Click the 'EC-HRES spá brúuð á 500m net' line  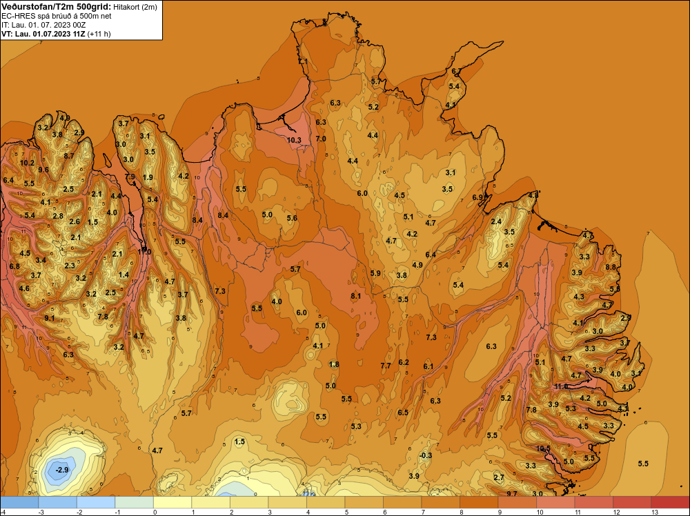pyautogui.click(x=57, y=16)
